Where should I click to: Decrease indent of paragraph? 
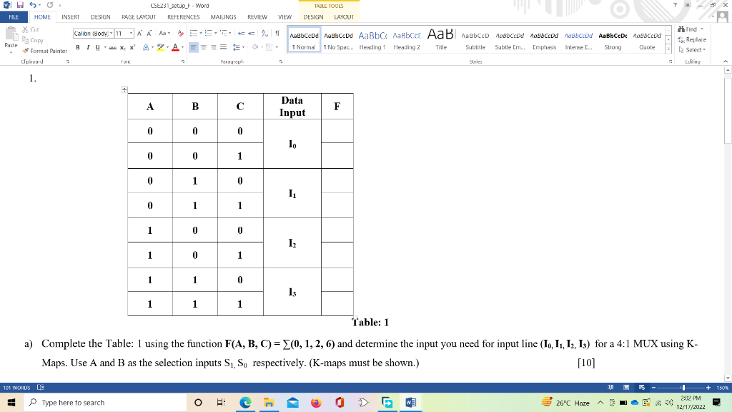[241, 33]
